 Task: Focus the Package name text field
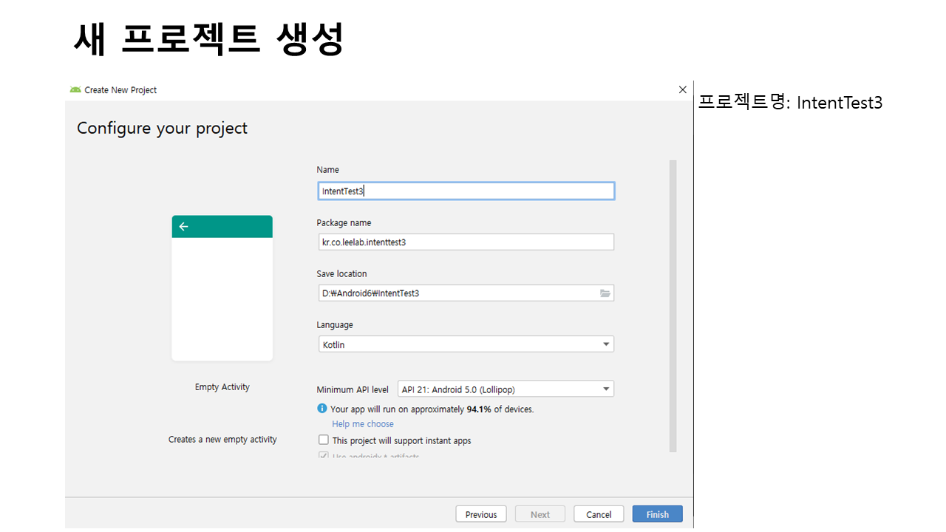pos(466,242)
